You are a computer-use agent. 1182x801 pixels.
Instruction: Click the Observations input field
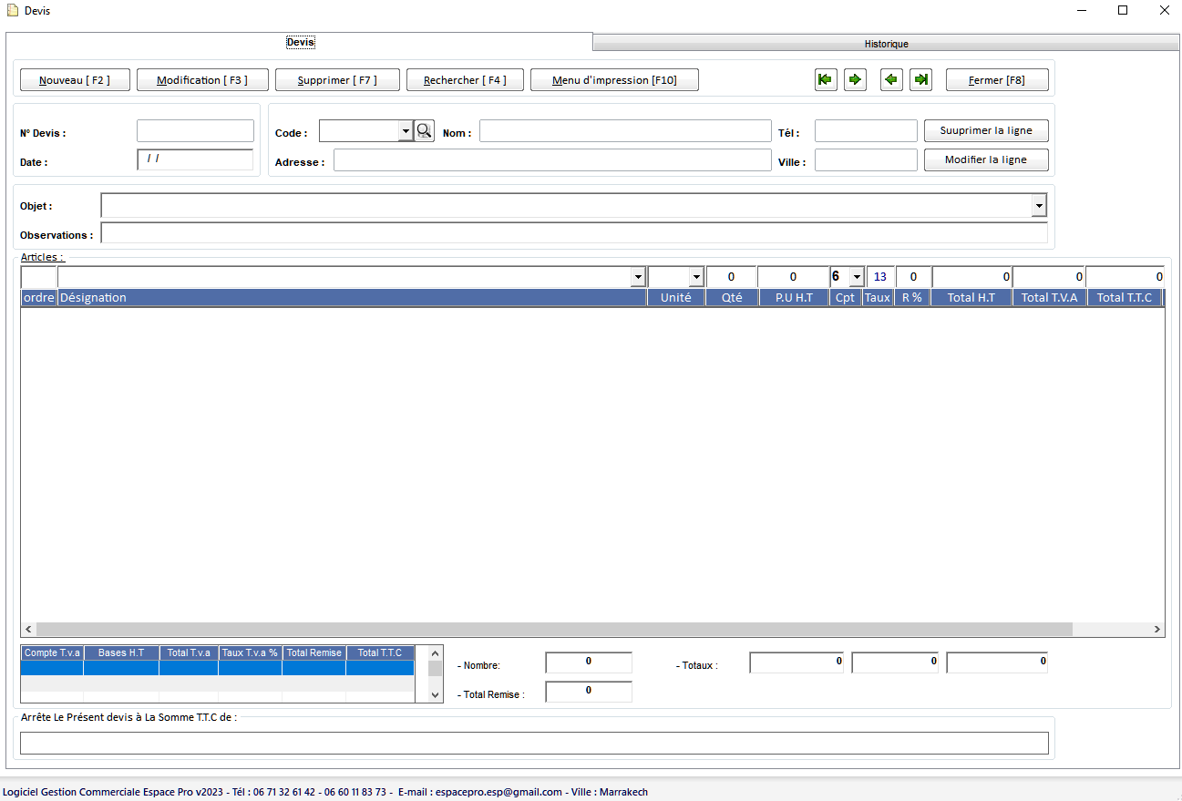click(x=574, y=233)
